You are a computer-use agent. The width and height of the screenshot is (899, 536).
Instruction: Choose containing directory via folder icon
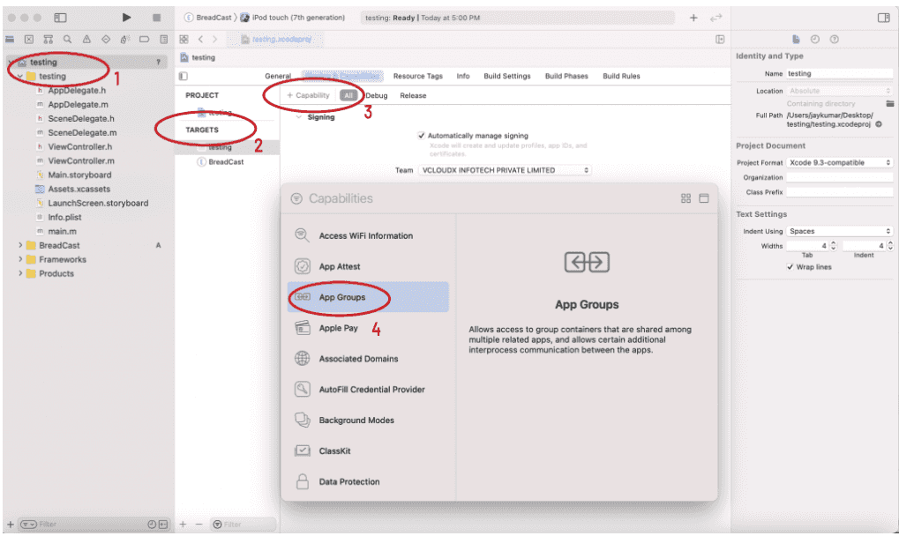pos(890,104)
